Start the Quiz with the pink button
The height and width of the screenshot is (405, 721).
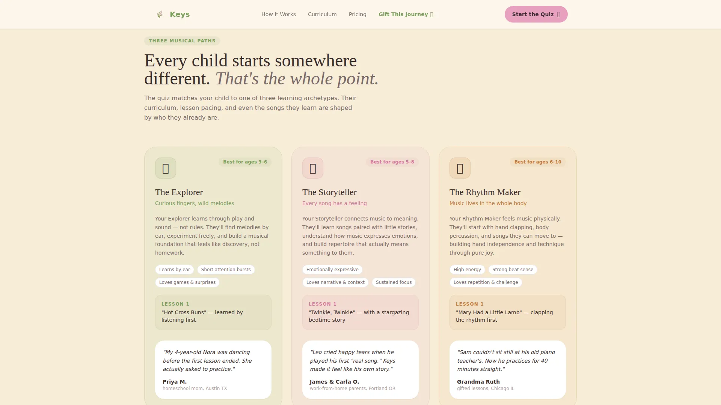point(536,14)
